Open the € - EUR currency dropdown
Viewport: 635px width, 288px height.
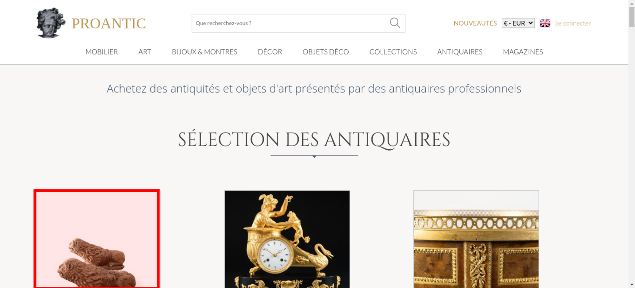[518, 23]
